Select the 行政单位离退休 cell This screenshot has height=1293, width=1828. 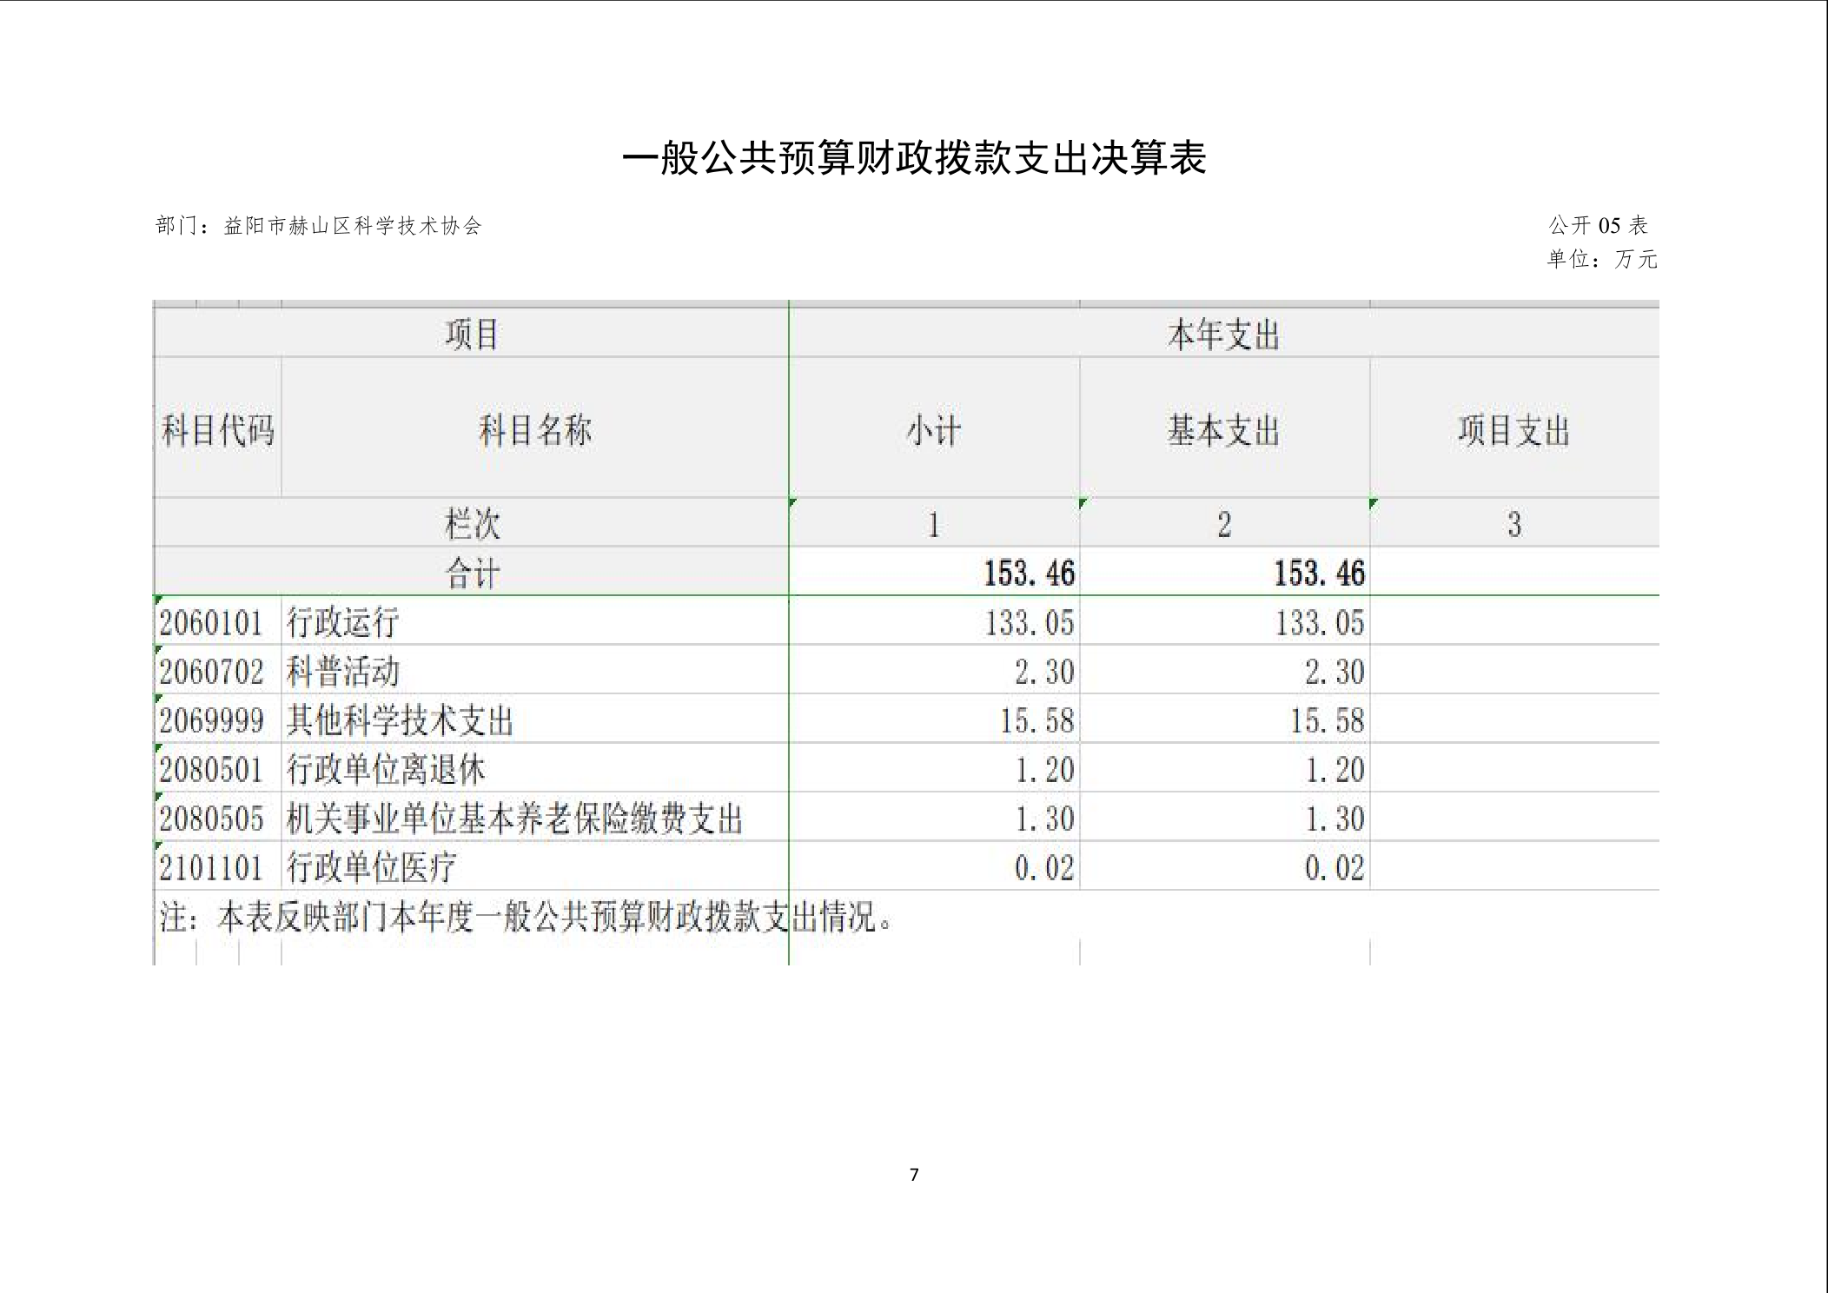pyautogui.click(x=386, y=769)
